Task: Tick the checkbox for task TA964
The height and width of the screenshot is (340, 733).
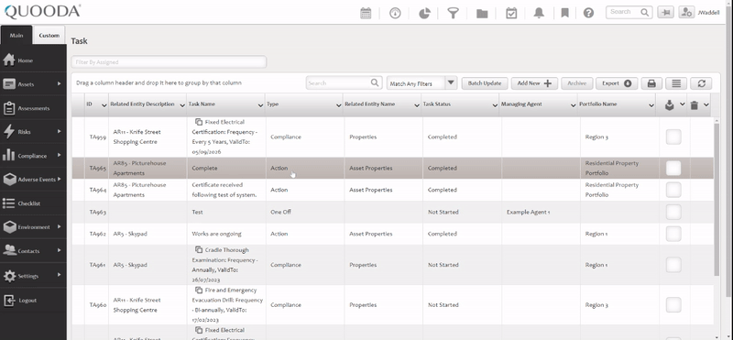Action: pyautogui.click(x=673, y=190)
